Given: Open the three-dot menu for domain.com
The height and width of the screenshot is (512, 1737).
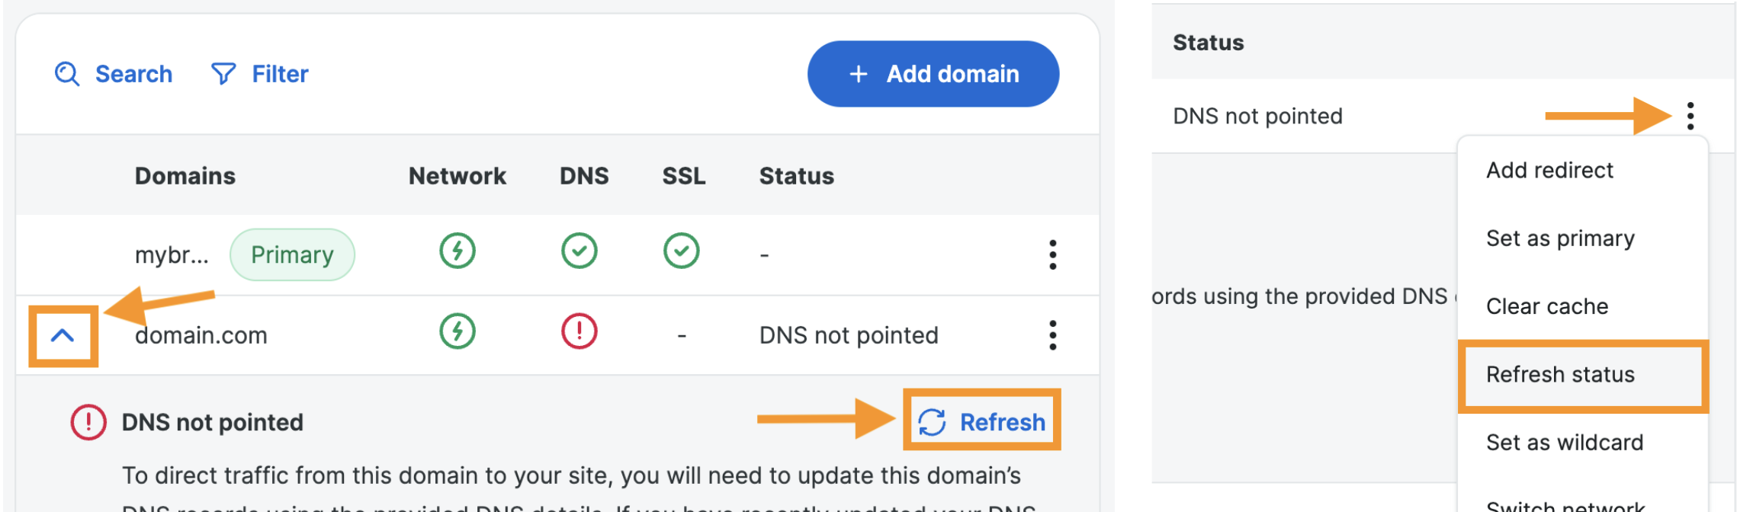Looking at the screenshot, I should click(1052, 334).
